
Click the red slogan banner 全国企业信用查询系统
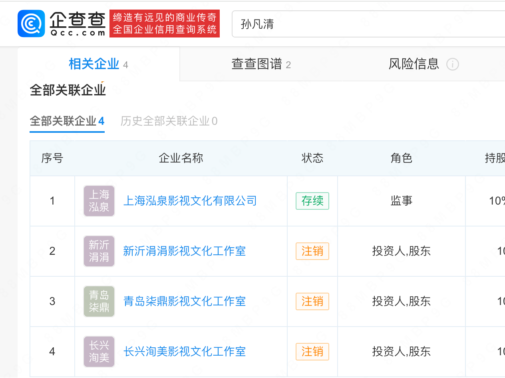[x=165, y=24]
